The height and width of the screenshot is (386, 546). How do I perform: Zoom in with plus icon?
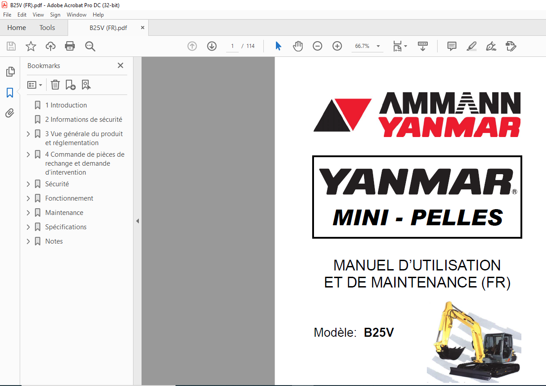(337, 46)
